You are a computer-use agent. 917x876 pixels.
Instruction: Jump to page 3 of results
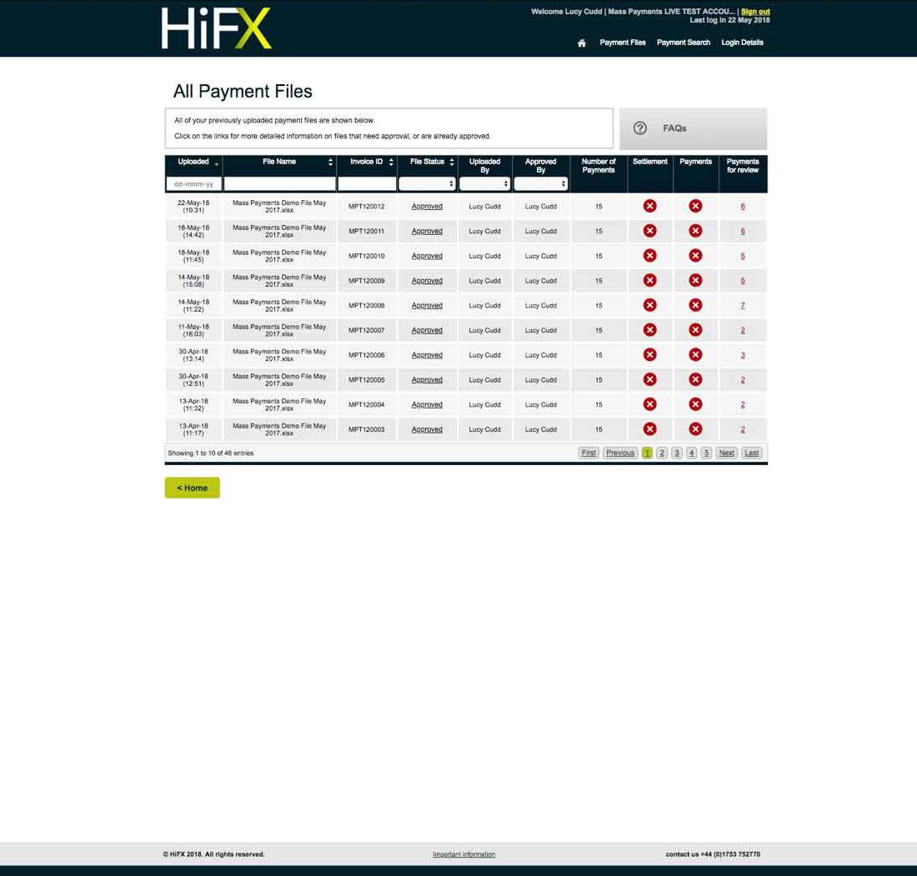coord(676,453)
